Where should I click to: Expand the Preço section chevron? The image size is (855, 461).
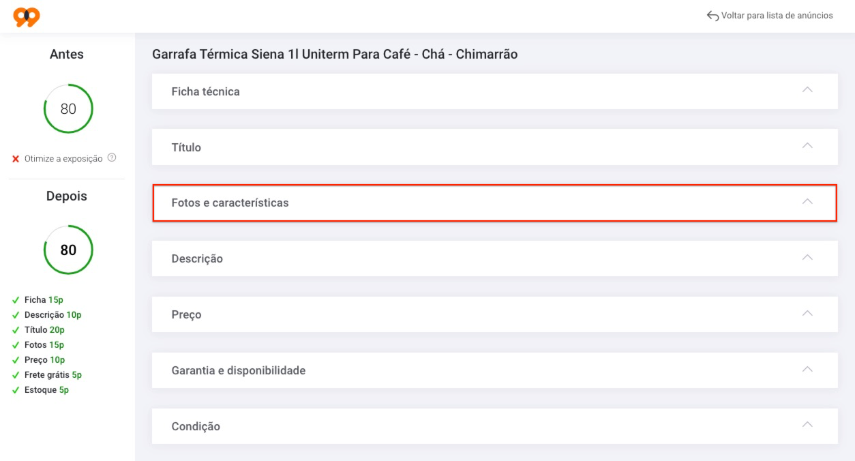tap(807, 314)
